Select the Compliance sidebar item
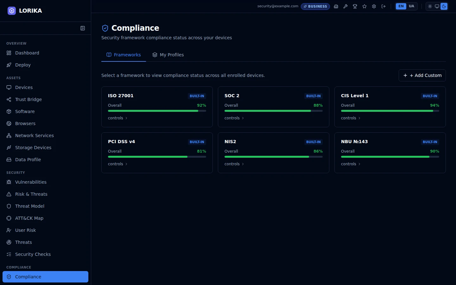 pos(45,277)
